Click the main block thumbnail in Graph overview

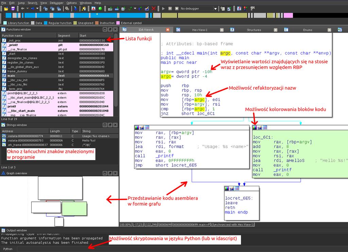tap(60, 188)
